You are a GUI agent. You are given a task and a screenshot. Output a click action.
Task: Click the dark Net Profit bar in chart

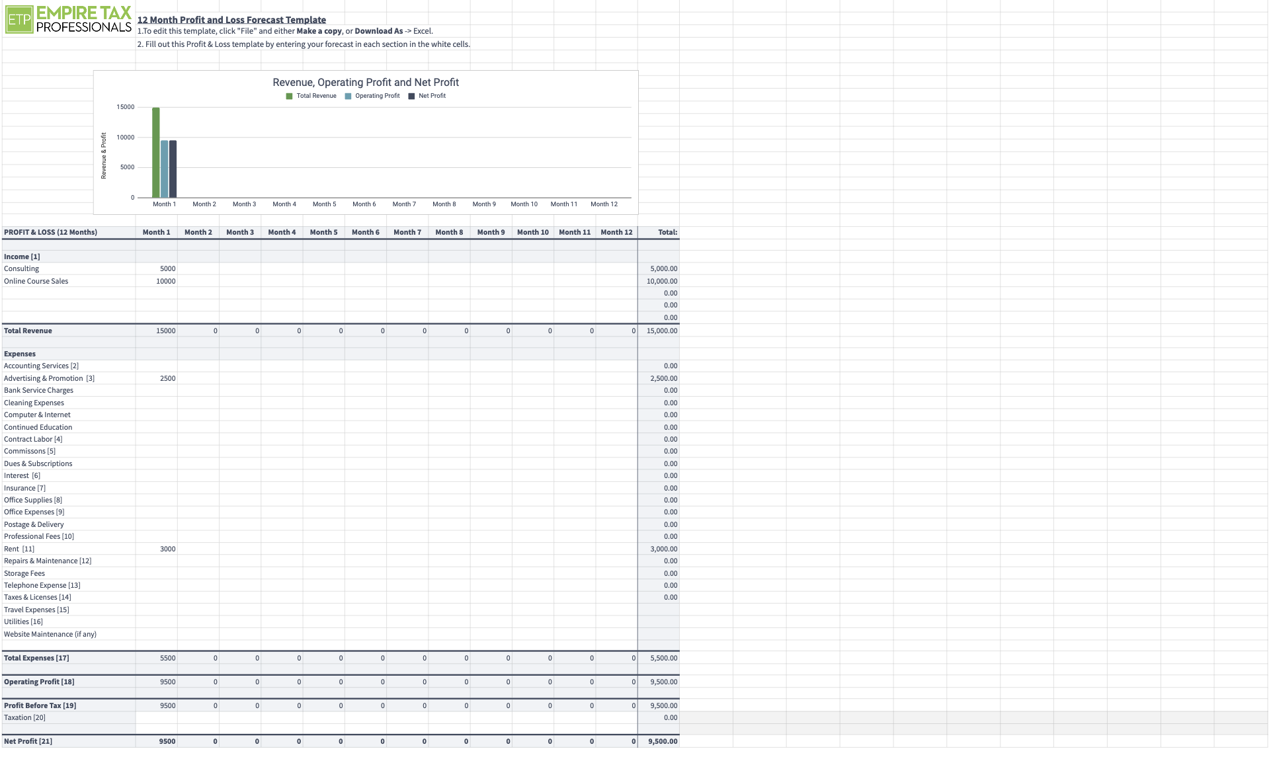[x=171, y=167]
